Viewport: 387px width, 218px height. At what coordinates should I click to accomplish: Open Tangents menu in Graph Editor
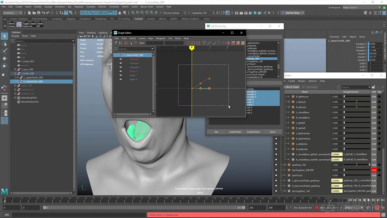pyautogui.click(x=161, y=38)
